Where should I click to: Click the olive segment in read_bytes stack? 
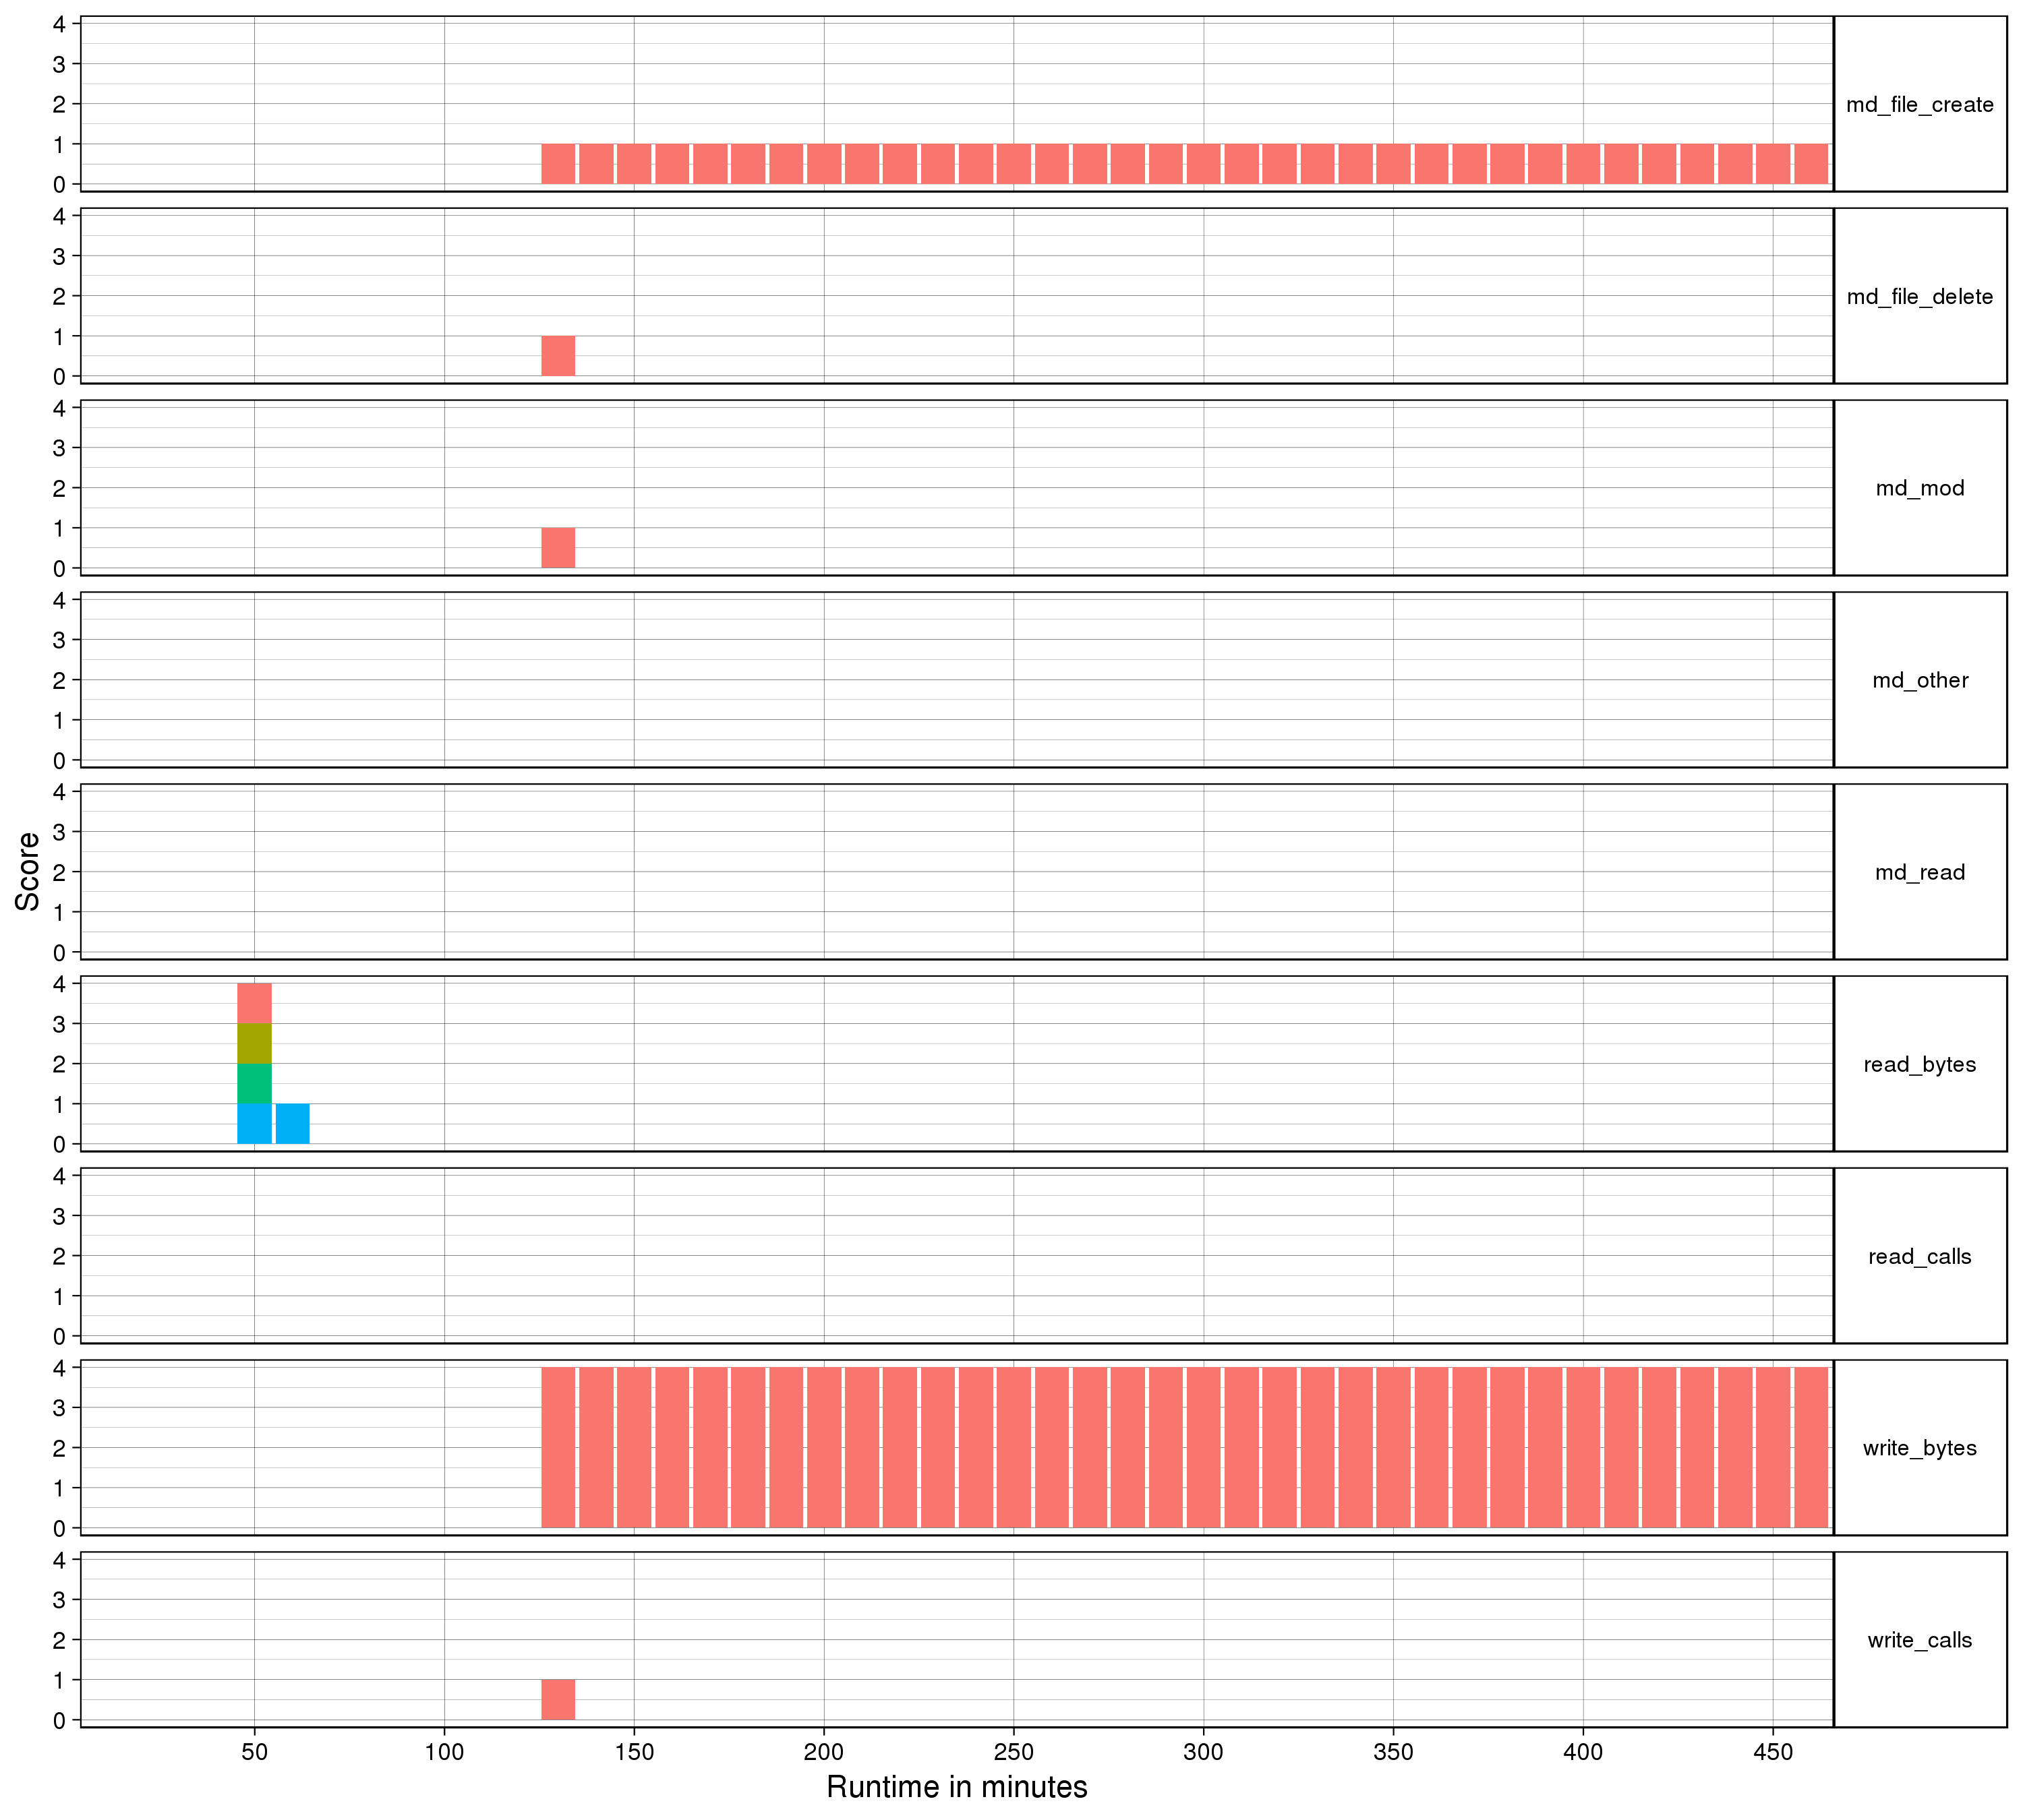[254, 1044]
